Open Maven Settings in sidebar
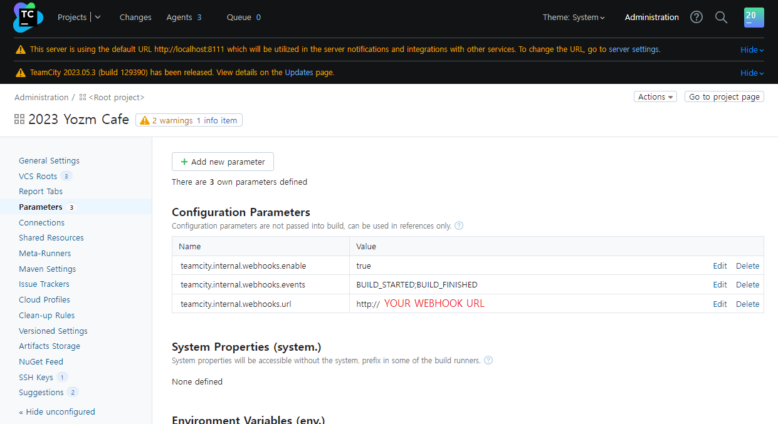778x424 pixels. (47, 269)
